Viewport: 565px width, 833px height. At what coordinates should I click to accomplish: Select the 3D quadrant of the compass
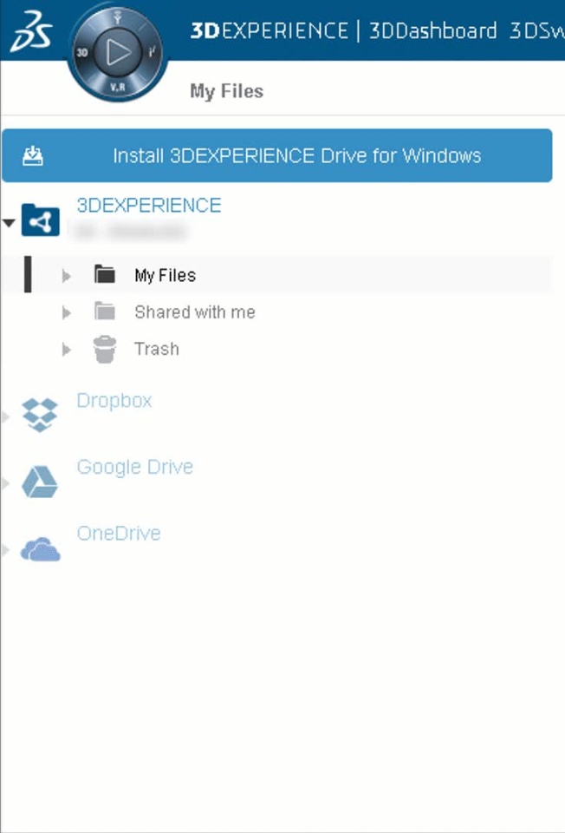(82, 52)
